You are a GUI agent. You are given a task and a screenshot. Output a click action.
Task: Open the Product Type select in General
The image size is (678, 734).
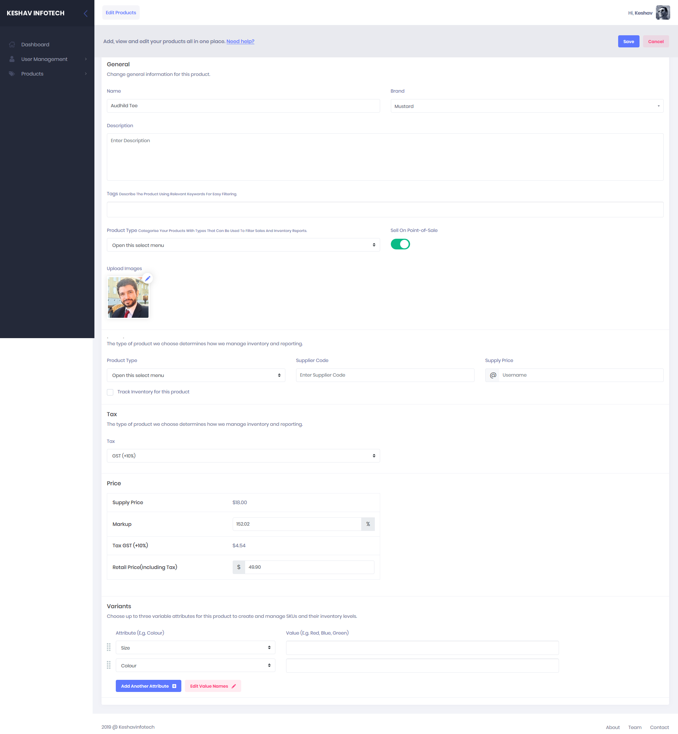[x=243, y=245]
